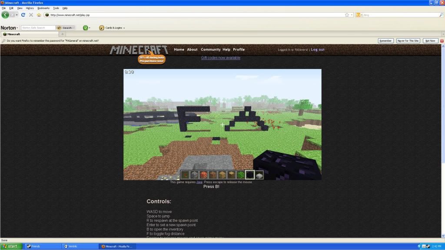This screenshot has width=445, height=250.
Task: Click the Minecraft logo
Action: point(139,49)
